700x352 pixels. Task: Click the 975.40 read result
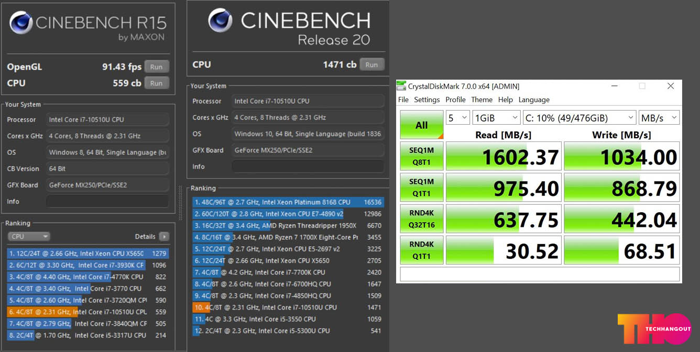click(x=504, y=188)
